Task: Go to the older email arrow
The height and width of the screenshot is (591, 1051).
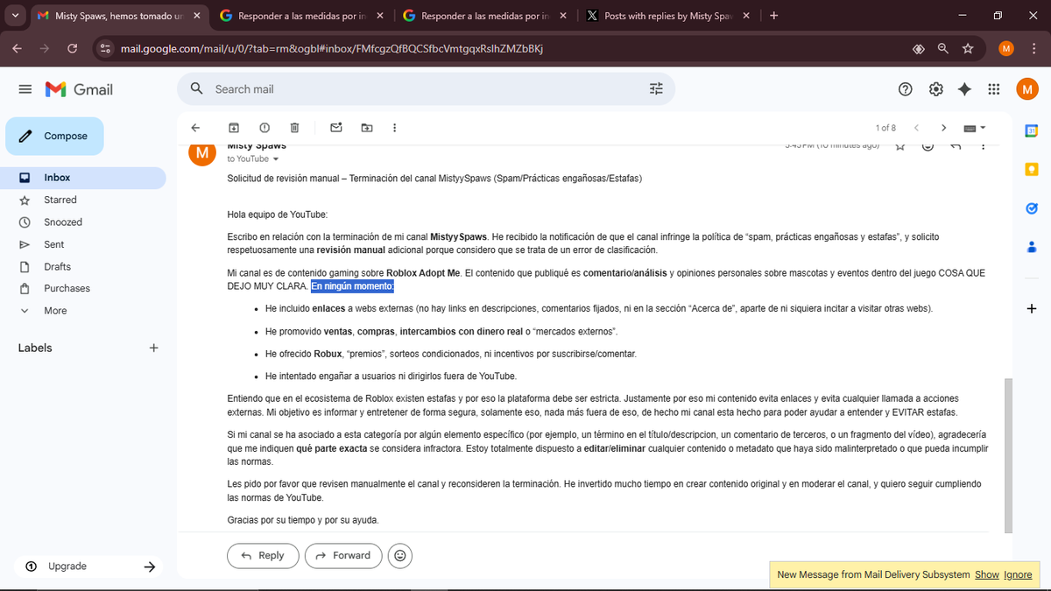Action: click(943, 128)
